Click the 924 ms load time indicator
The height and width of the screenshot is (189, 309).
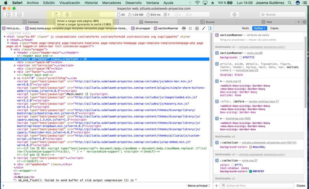coord(154,15)
